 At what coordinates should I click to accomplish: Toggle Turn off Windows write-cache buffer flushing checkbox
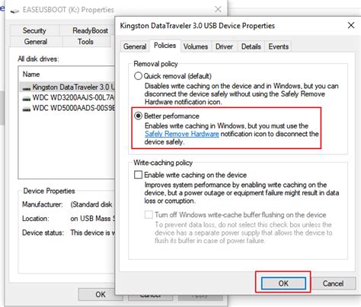(149, 215)
